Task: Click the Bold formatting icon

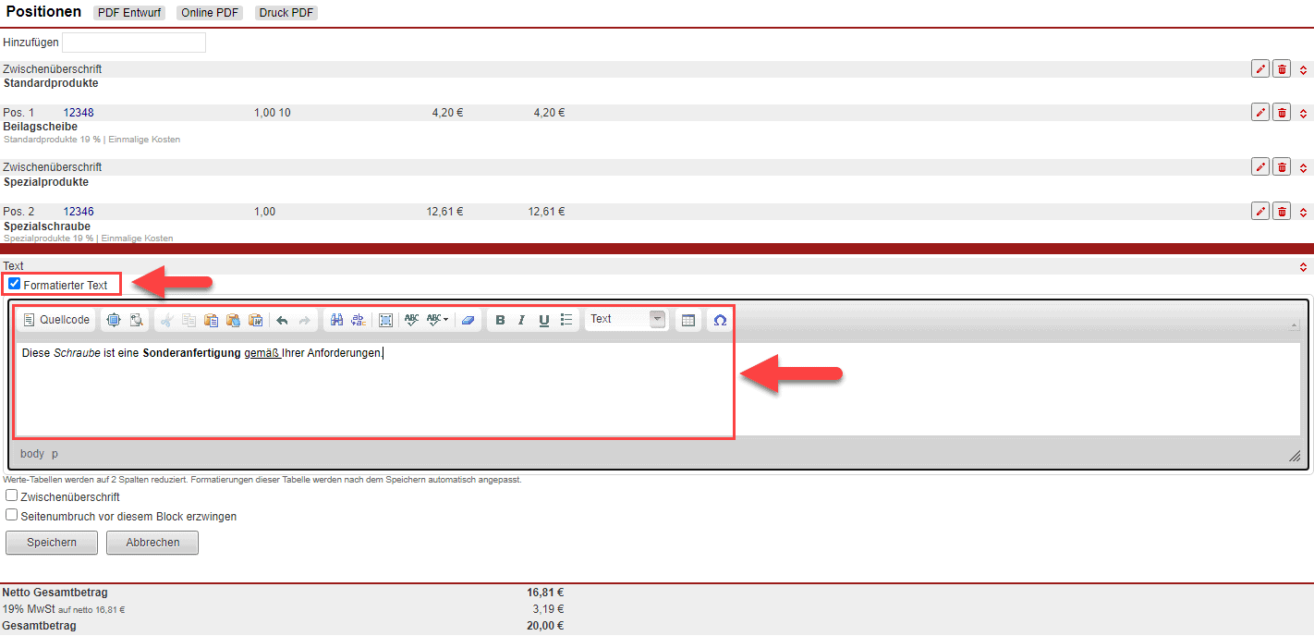Action: (500, 320)
